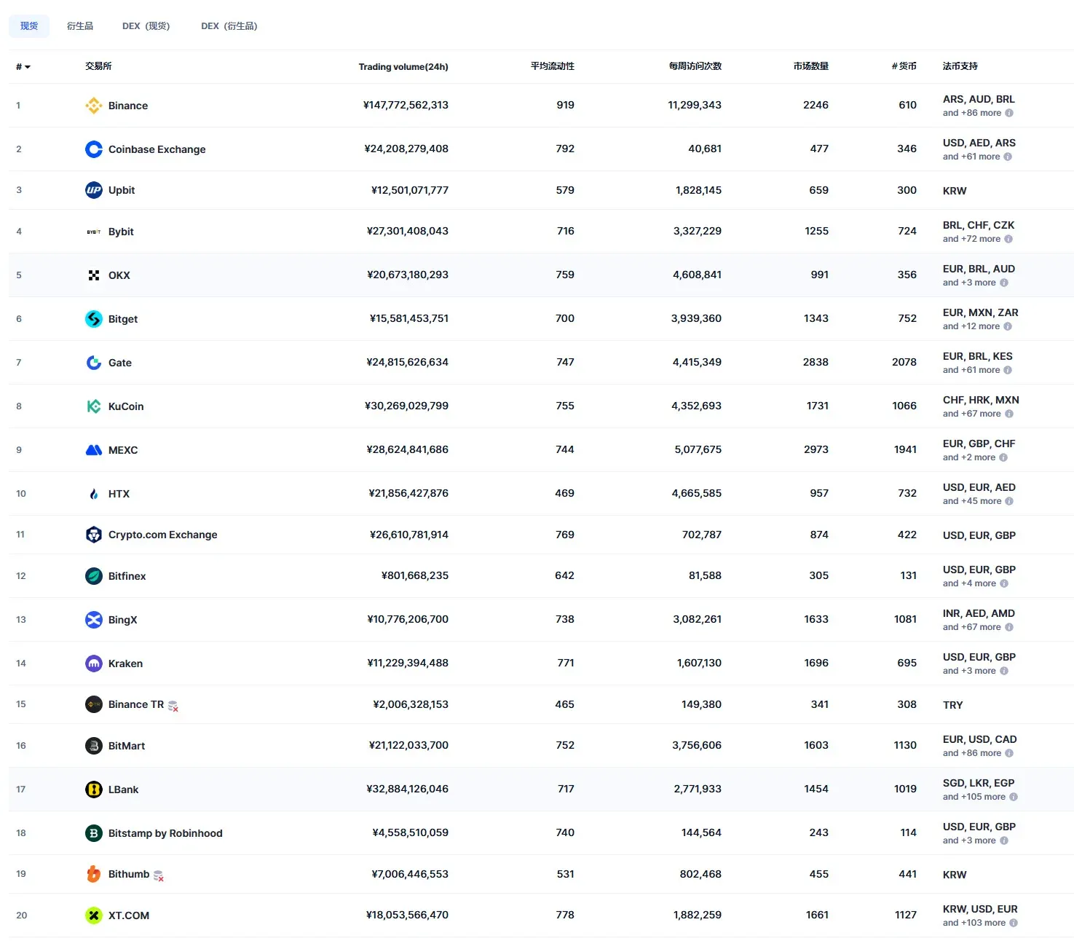Click the LBank logo icon

click(x=93, y=790)
